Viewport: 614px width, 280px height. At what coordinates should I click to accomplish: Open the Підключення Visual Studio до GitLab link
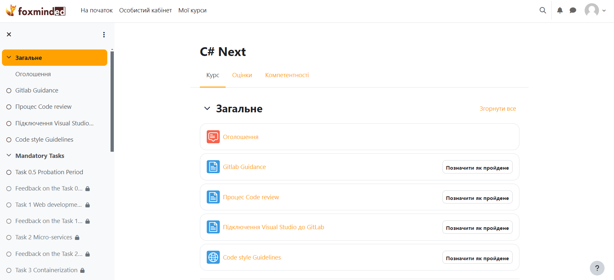click(x=273, y=227)
